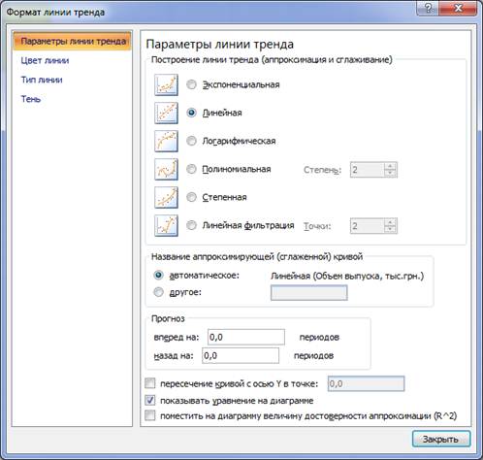Click the вперед на forecast field
This screenshot has width=483, height=460.
pos(246,337)
